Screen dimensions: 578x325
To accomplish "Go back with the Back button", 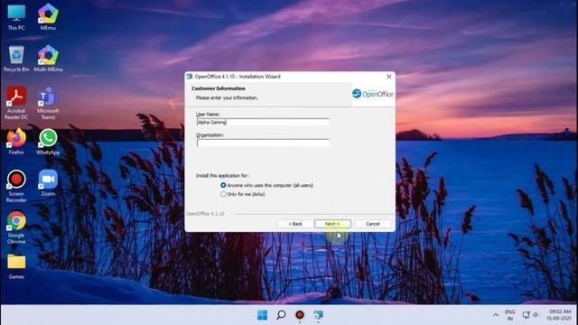I will click(295, 224).
